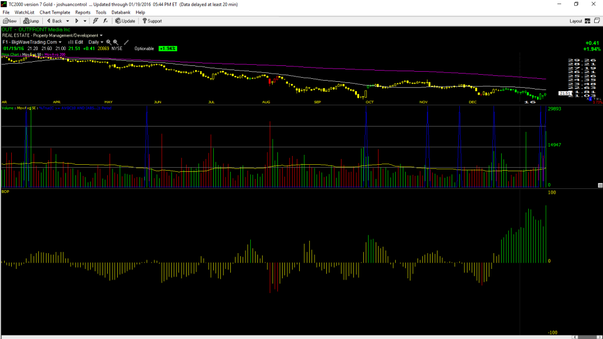603x339 pixels.
Task: Click the New toolbar button
Action: [x=9, y=21]
